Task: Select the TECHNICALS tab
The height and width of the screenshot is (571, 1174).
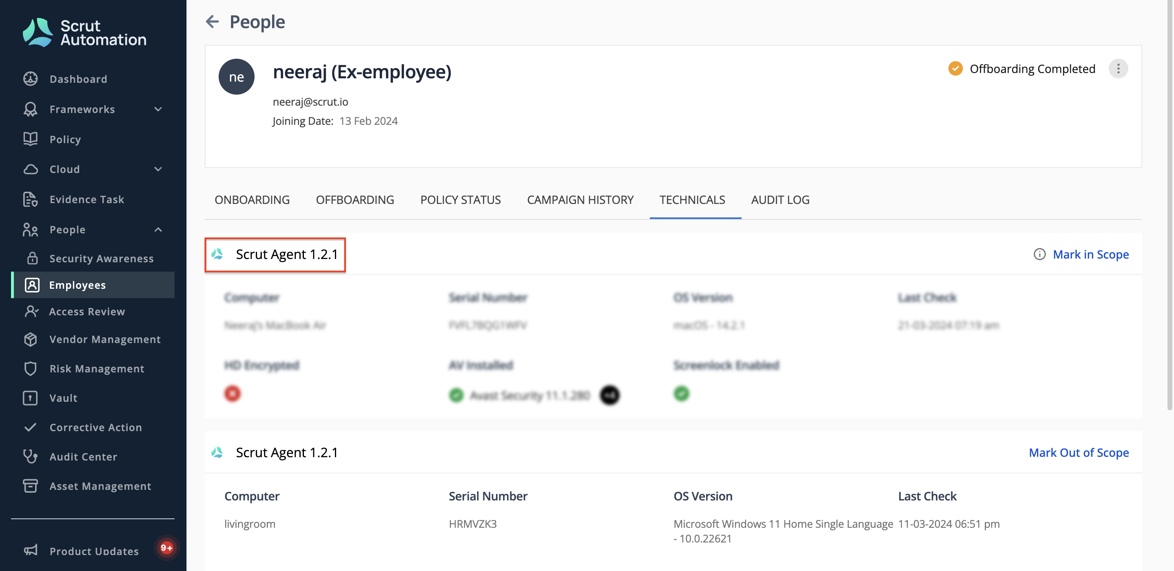Action: [692, 199]
